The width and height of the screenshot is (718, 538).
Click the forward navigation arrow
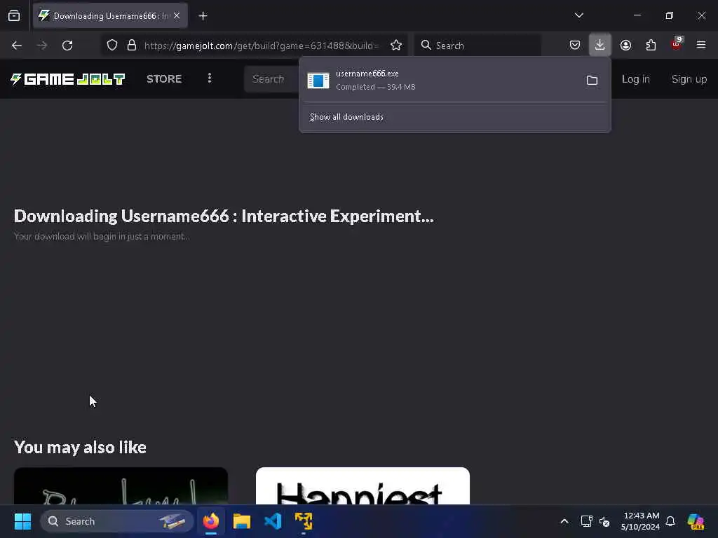[x=41, y=46]
